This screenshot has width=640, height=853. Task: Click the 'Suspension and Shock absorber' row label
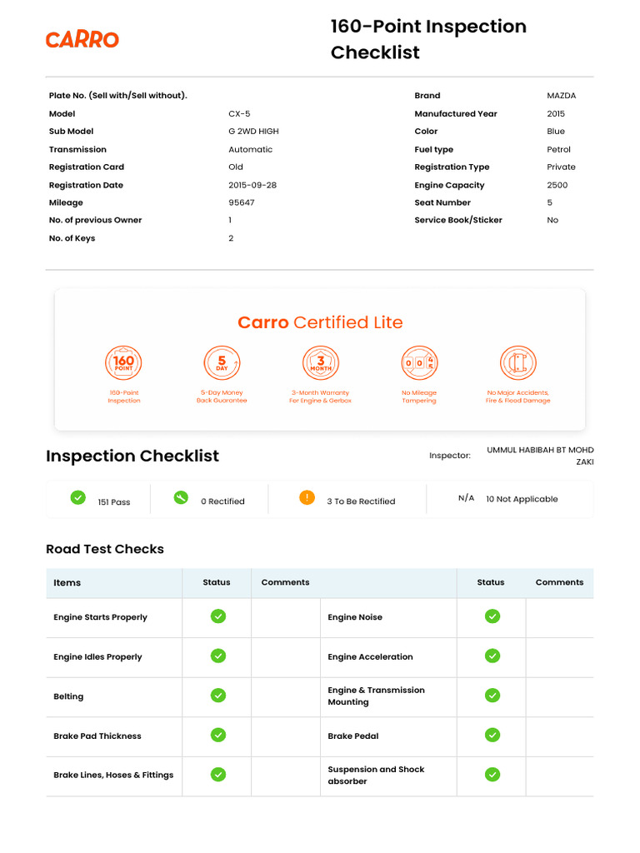pos(376,776)
